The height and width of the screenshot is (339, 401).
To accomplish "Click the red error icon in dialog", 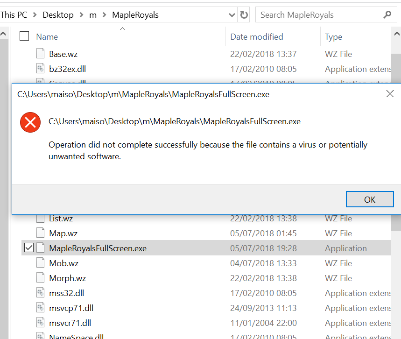I will click(x=30, y=122).
